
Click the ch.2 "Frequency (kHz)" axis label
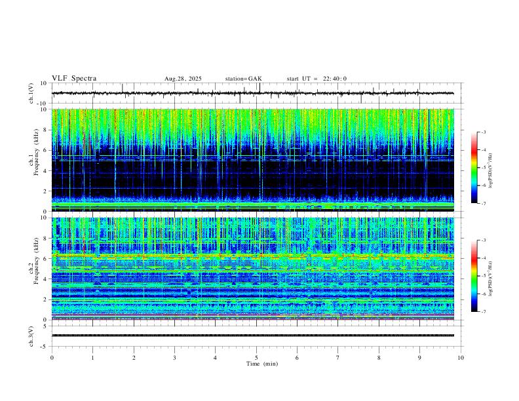pos(37,261)
